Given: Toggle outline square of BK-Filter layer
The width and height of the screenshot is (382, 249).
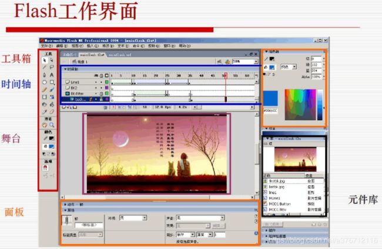Looking at the screenshot, I should tap(107, 94).
